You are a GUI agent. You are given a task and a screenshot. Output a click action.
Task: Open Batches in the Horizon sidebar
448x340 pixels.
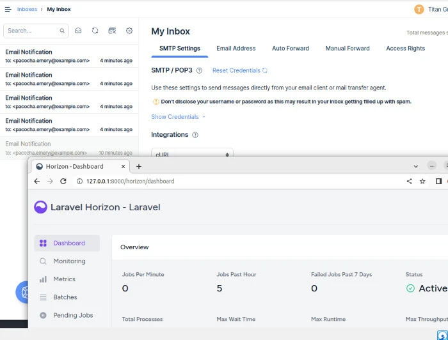[67, 297]
